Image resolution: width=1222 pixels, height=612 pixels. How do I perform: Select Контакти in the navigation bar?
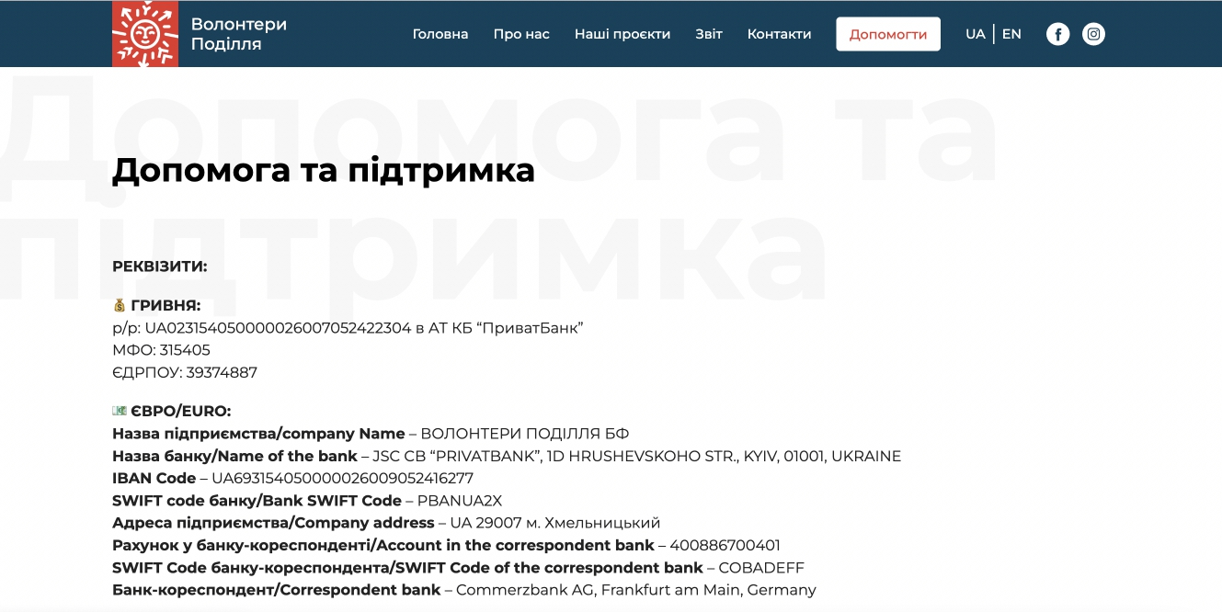coord(779,34)
